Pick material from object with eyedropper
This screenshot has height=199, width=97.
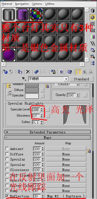(24, 79)
